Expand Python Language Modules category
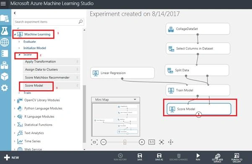The image size is (252, 164). coord(14,108)
